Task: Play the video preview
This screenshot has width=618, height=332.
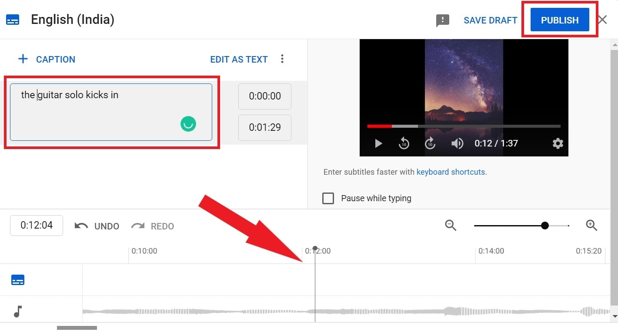Action: [x=378, y=143]
